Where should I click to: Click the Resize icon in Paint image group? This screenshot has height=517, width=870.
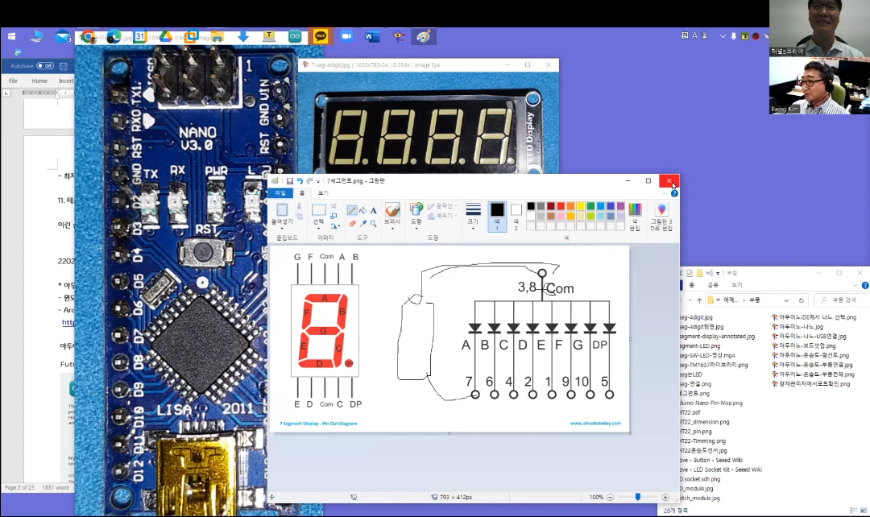pos(333,216)
